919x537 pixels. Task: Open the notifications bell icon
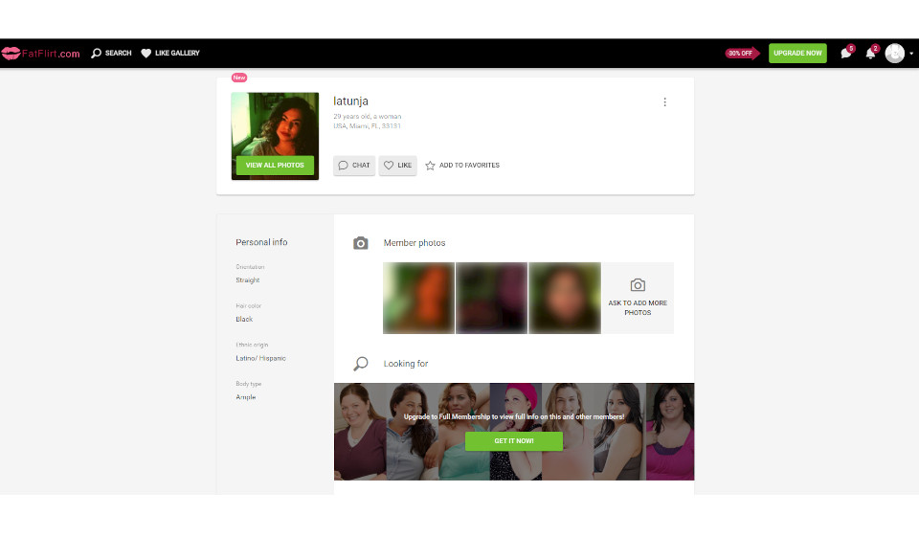870,54
